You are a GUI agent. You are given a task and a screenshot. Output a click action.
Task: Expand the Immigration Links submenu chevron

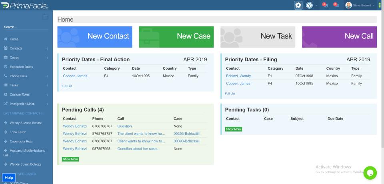pos(47,104)
